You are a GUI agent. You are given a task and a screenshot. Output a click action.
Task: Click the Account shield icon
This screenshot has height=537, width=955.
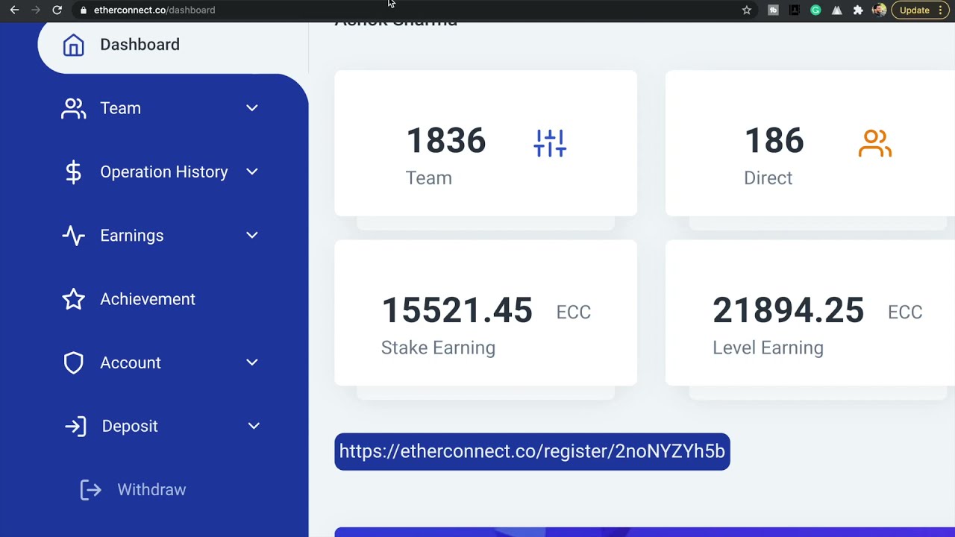[73, 362]
